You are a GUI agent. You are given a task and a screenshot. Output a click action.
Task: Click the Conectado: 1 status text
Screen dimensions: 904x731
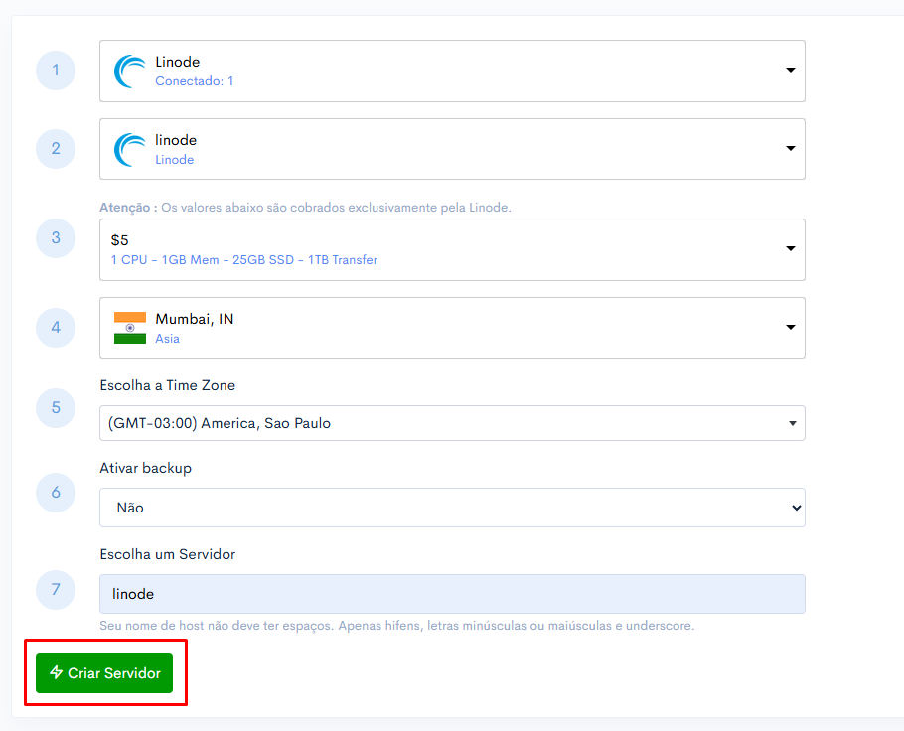(195, 81)
